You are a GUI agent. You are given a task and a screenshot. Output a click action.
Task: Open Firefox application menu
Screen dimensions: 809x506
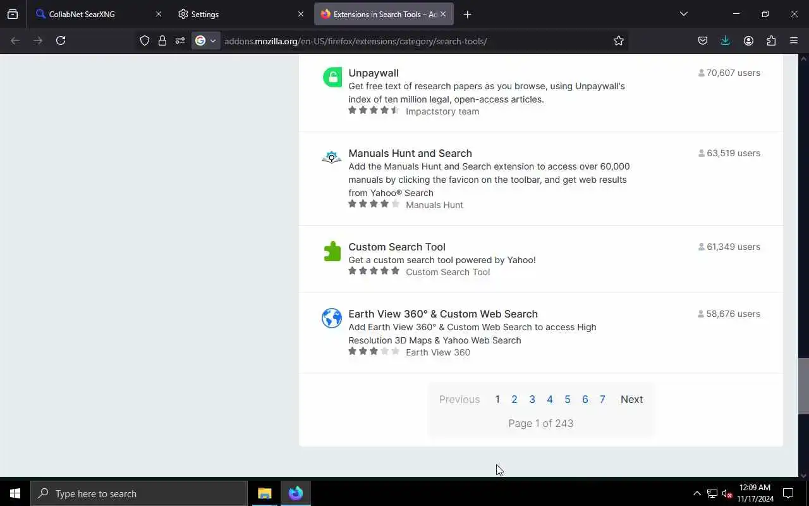tap(794, 40)
